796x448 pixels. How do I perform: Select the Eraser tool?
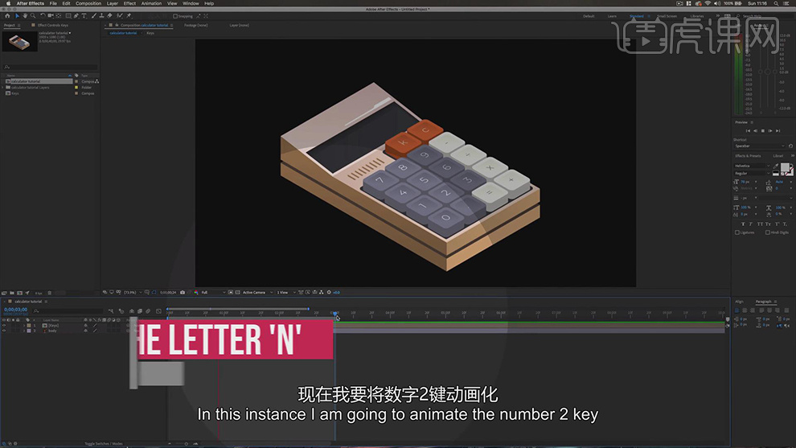(x=109, y=16)
